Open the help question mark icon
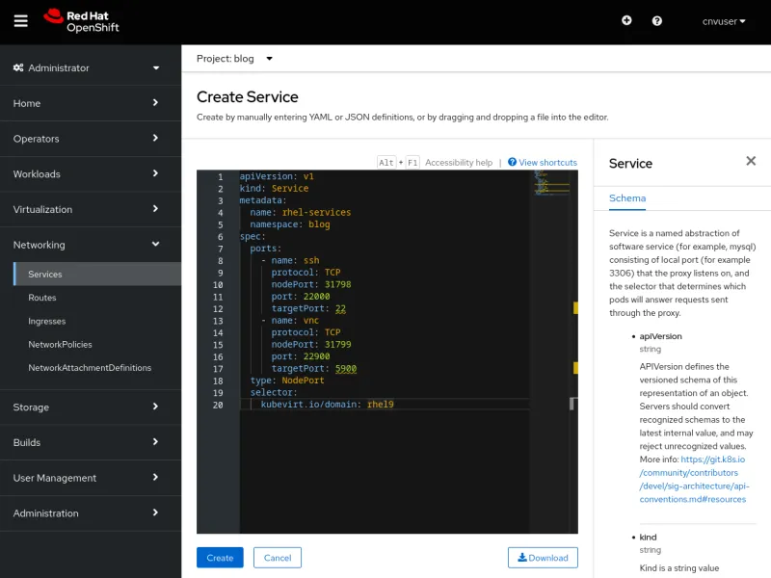Screen dimensions: 771x578 658,20
